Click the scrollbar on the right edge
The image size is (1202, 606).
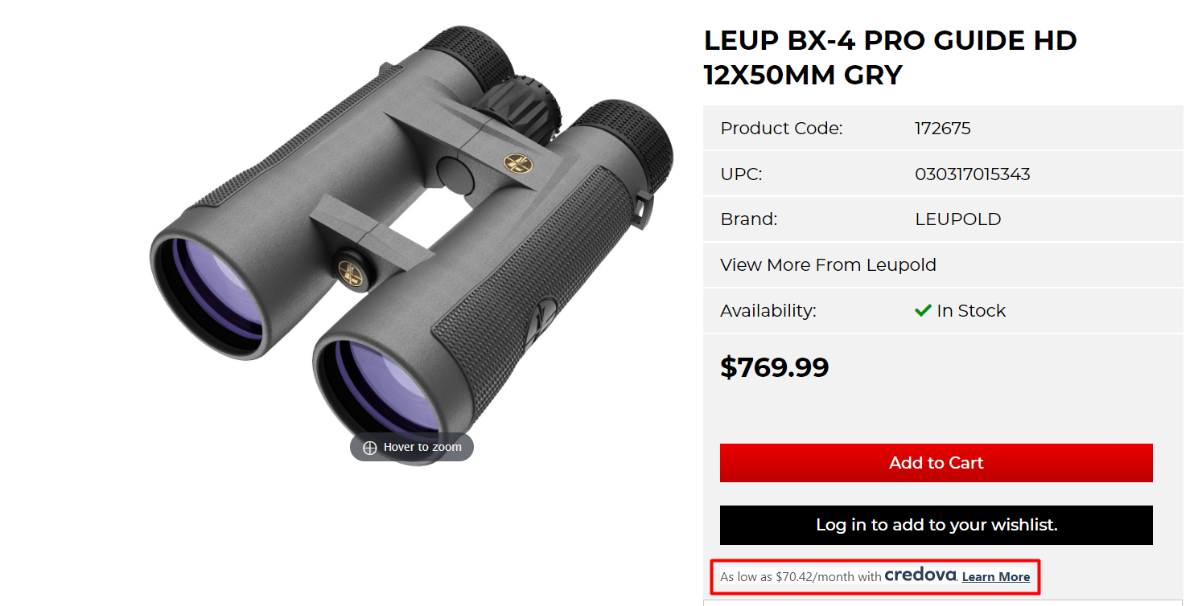(1198, 303)
